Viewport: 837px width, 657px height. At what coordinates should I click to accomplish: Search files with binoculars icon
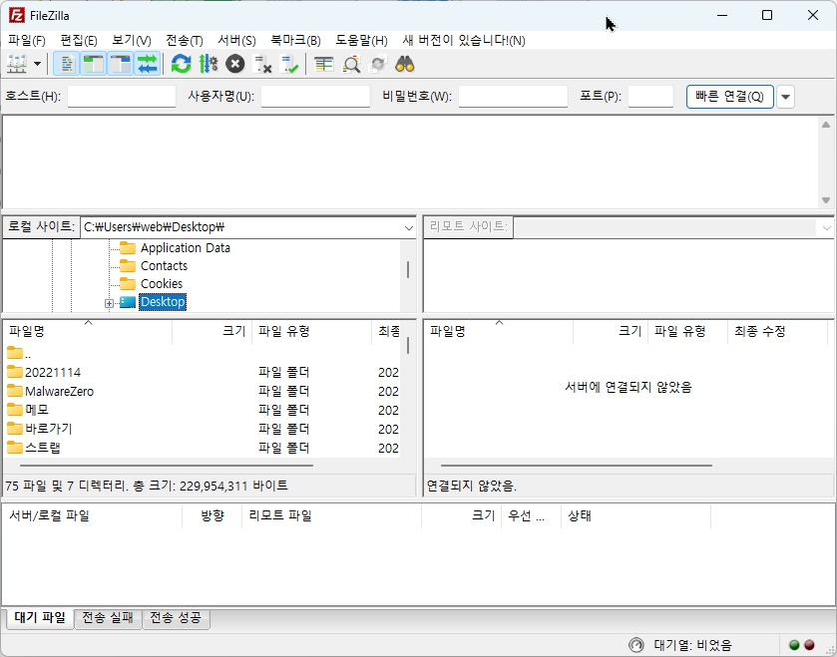[405, 65]
